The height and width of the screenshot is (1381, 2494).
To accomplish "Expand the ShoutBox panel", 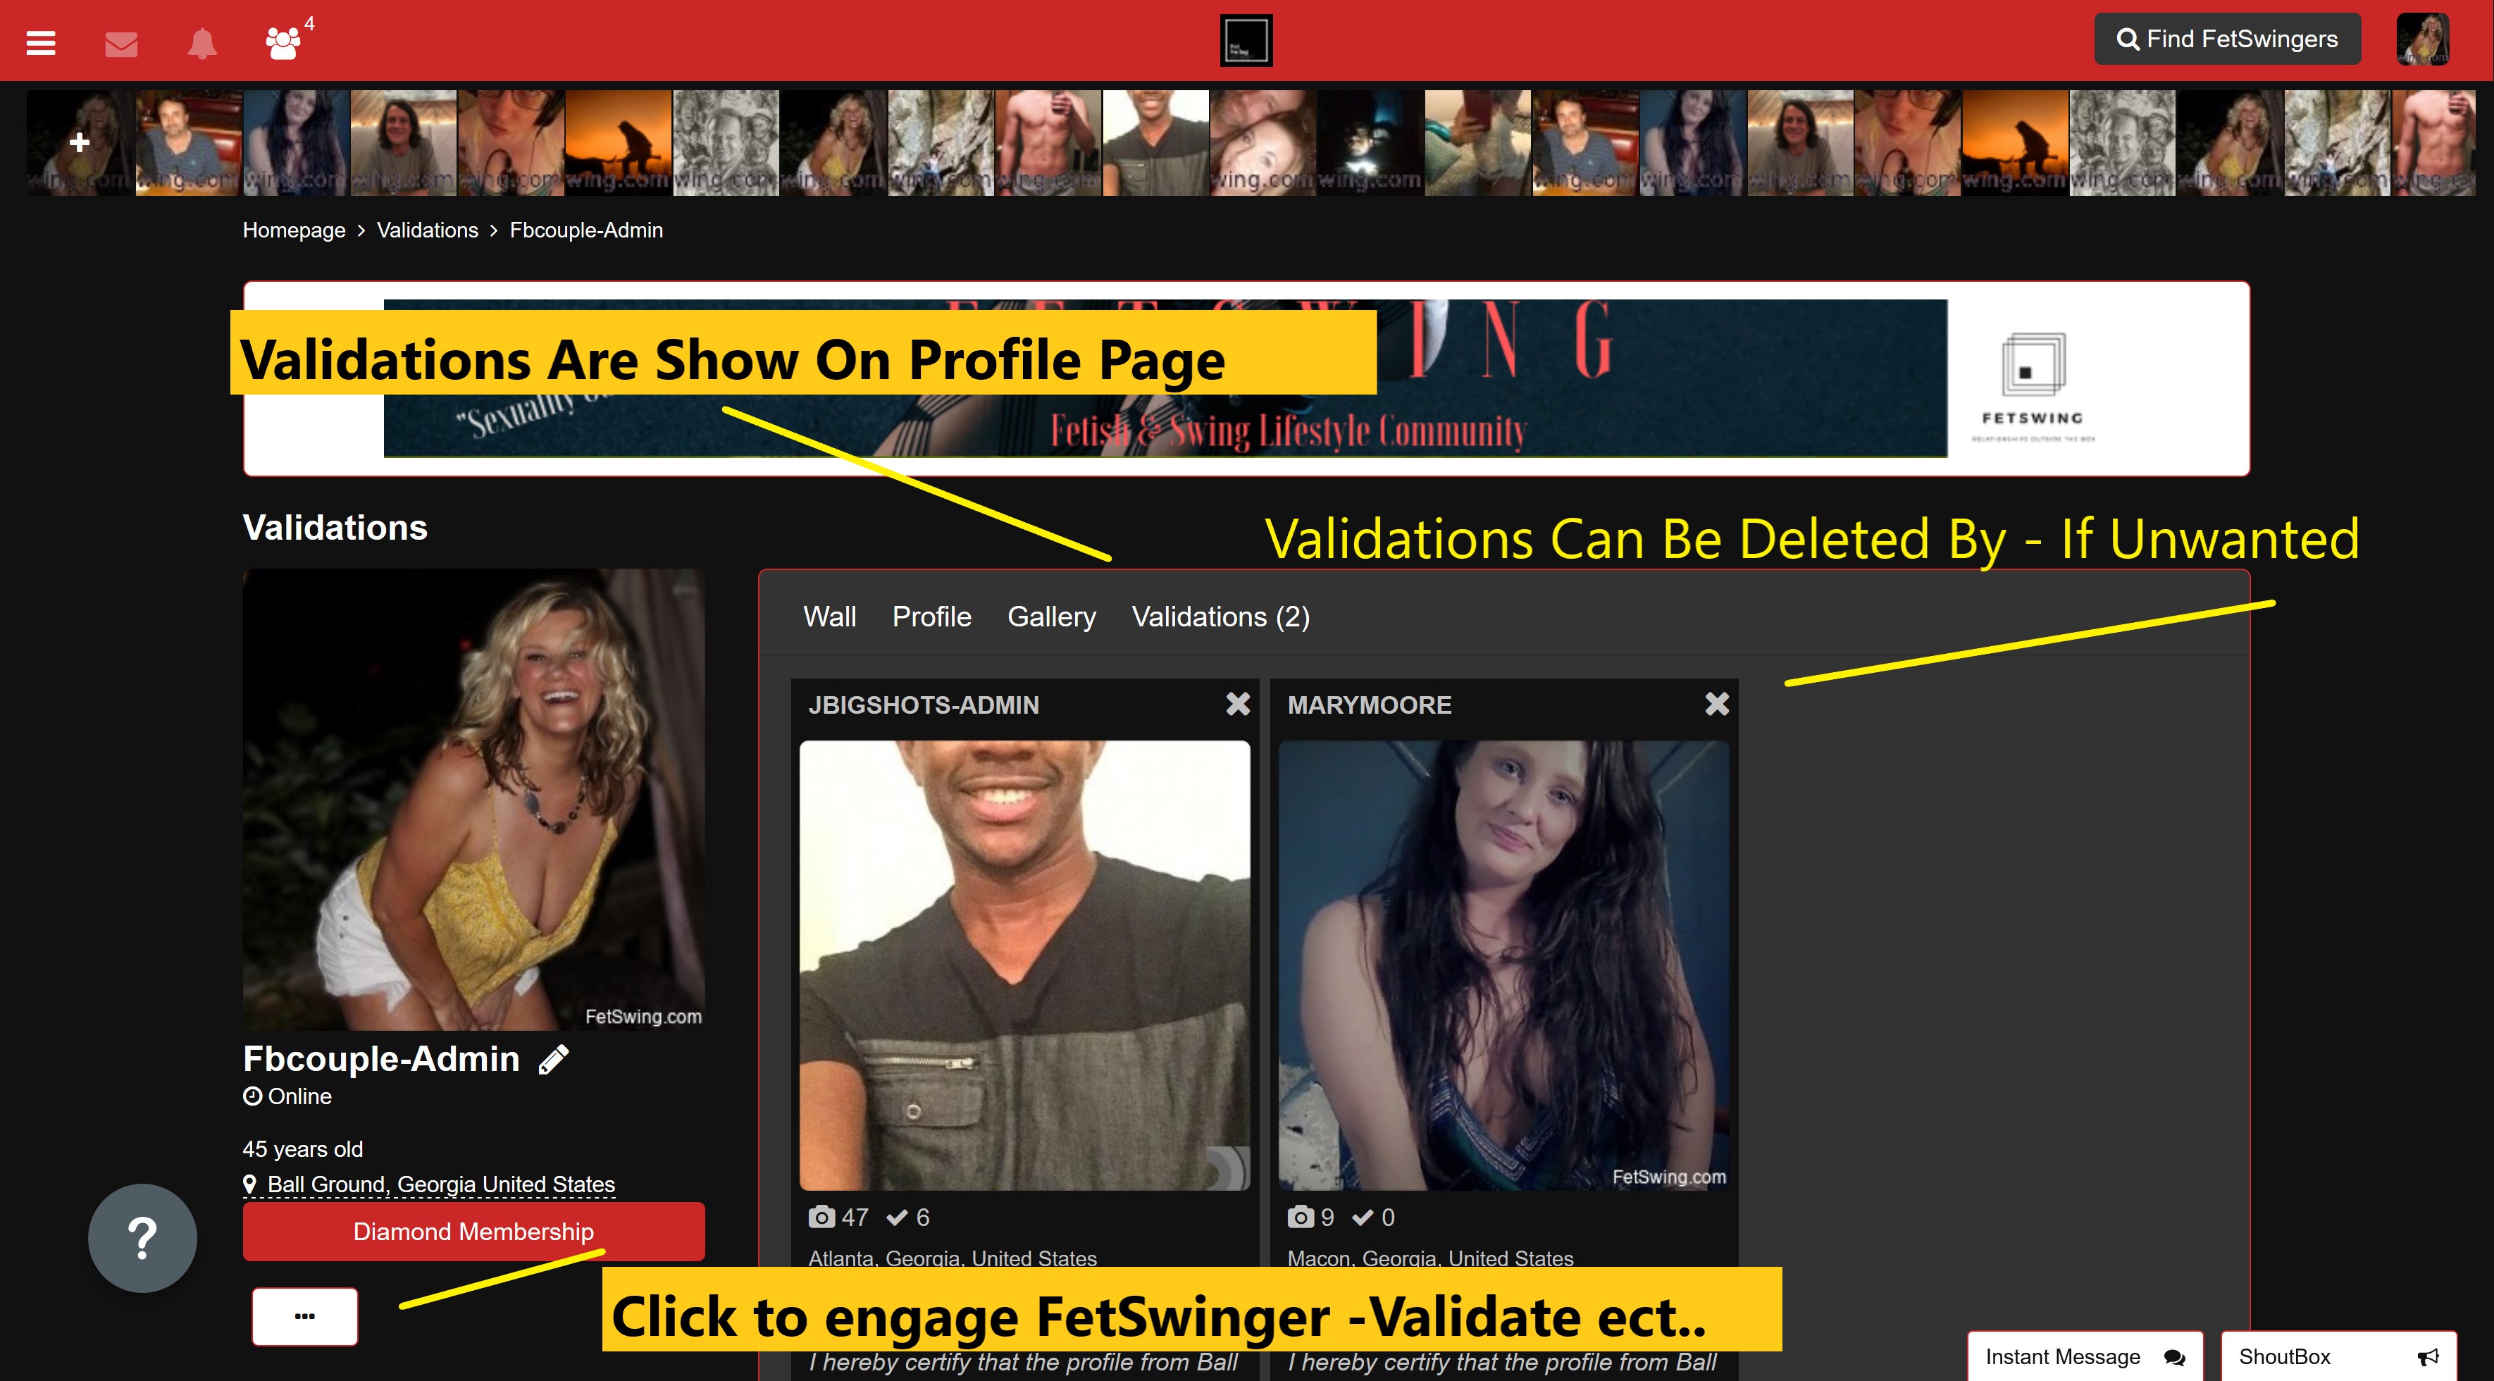I will tap(2337, 1357).
